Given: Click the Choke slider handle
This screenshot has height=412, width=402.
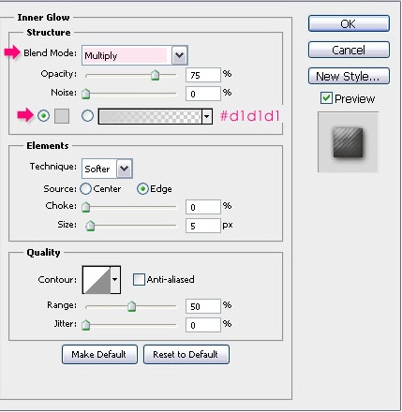Looking at the screenshot, I should (85, 207).
